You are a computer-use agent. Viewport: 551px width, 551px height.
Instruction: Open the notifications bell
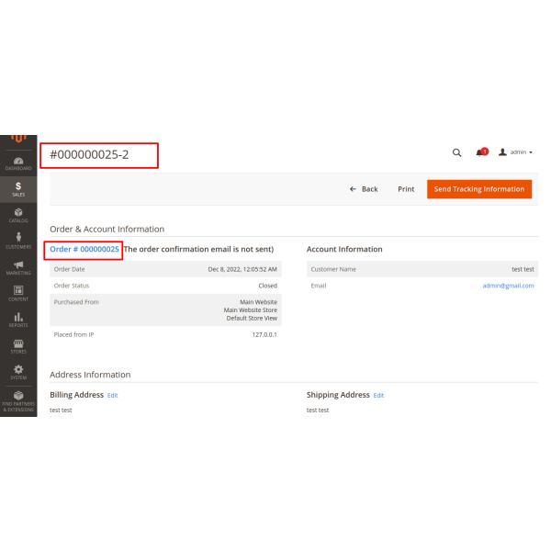coord(480,152)
